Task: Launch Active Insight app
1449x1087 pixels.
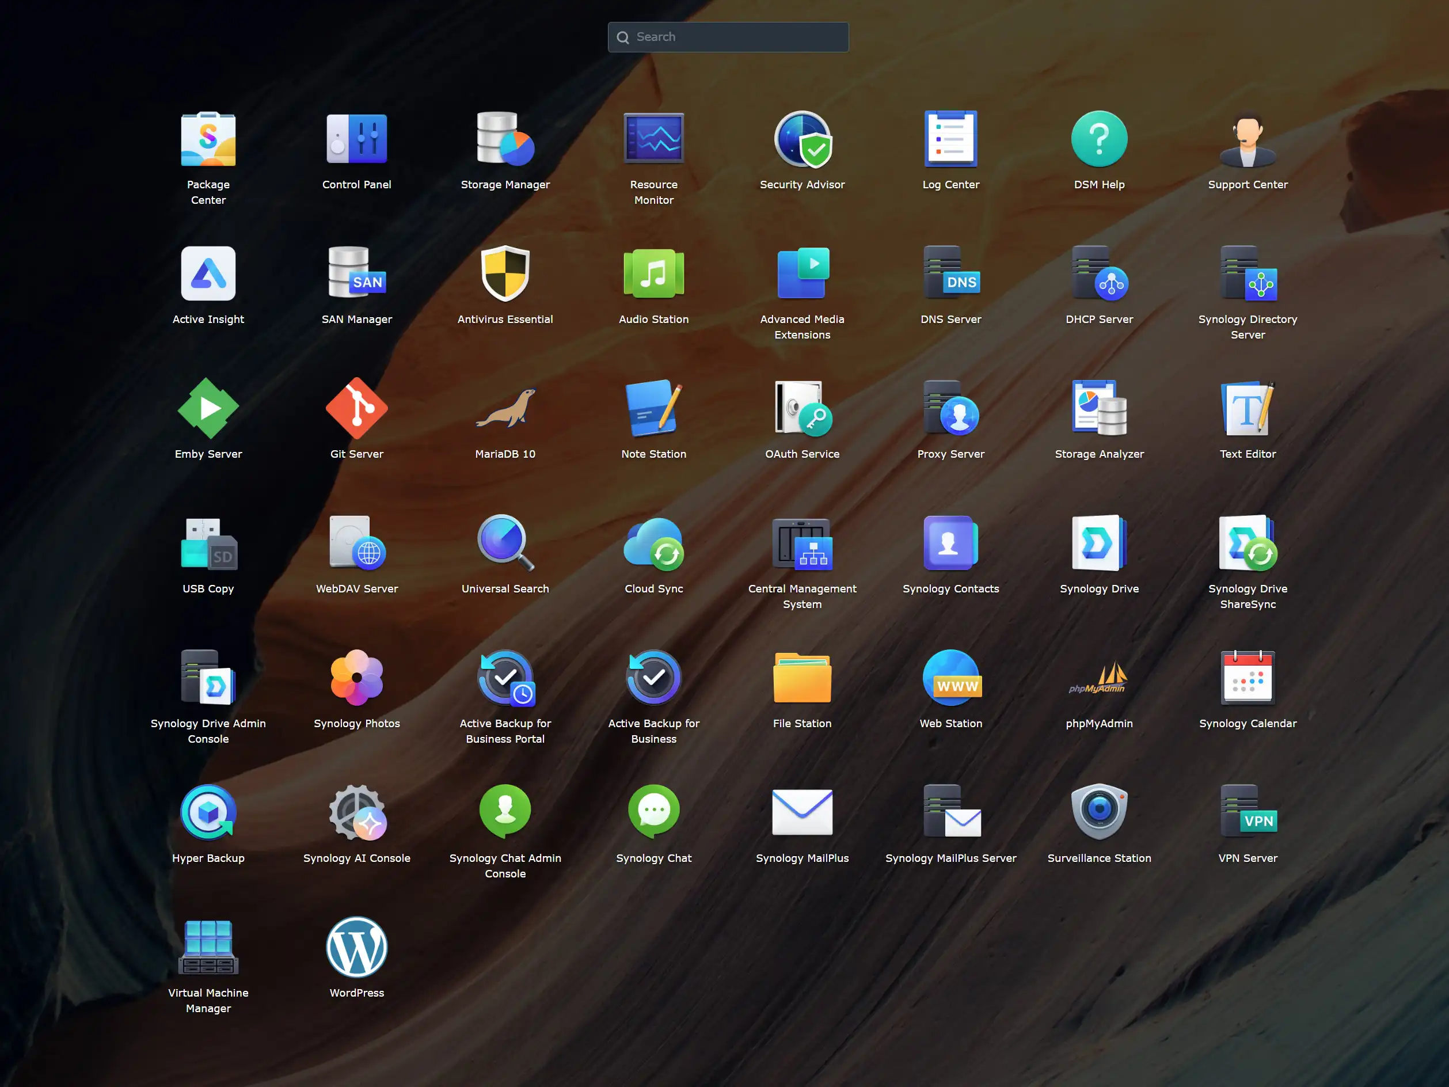Action: click(x=208, y=274)
